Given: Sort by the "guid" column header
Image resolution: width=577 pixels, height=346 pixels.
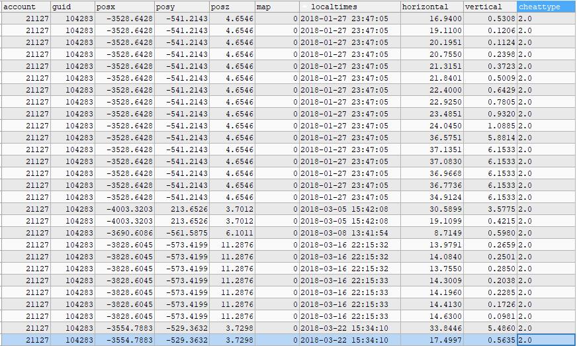Looking at the screenshot, I should (x=73, y=7).
